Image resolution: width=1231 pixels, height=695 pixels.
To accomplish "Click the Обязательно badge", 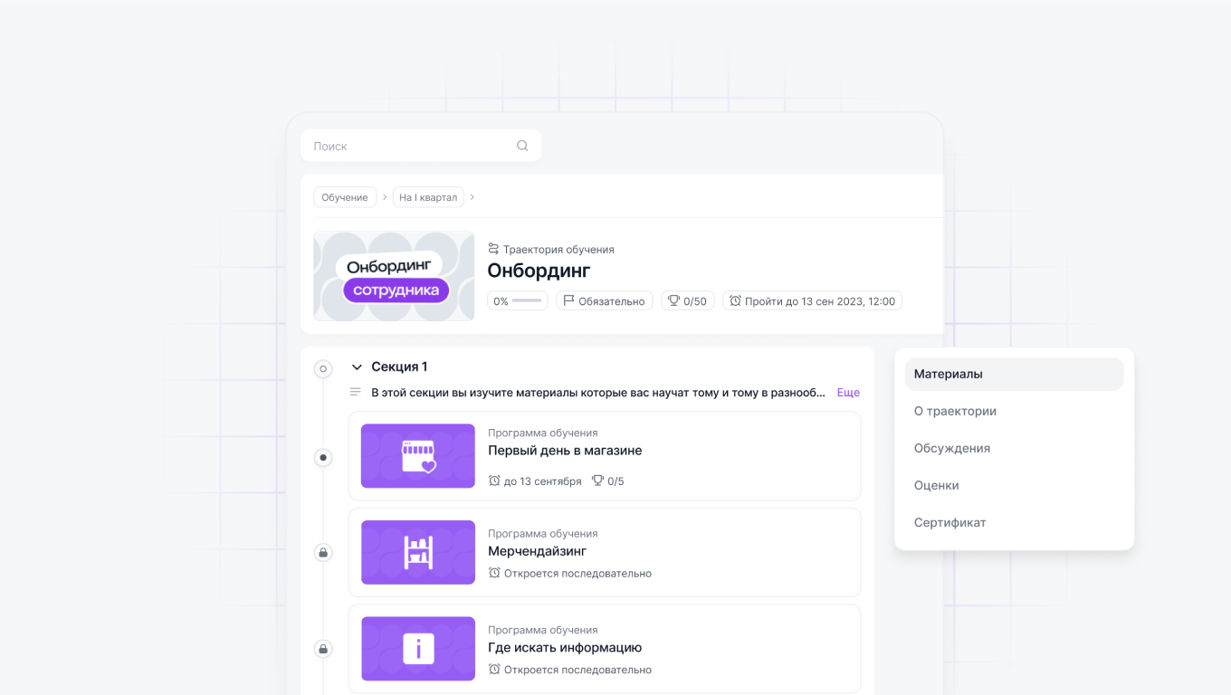I will (x=605, y=301).
